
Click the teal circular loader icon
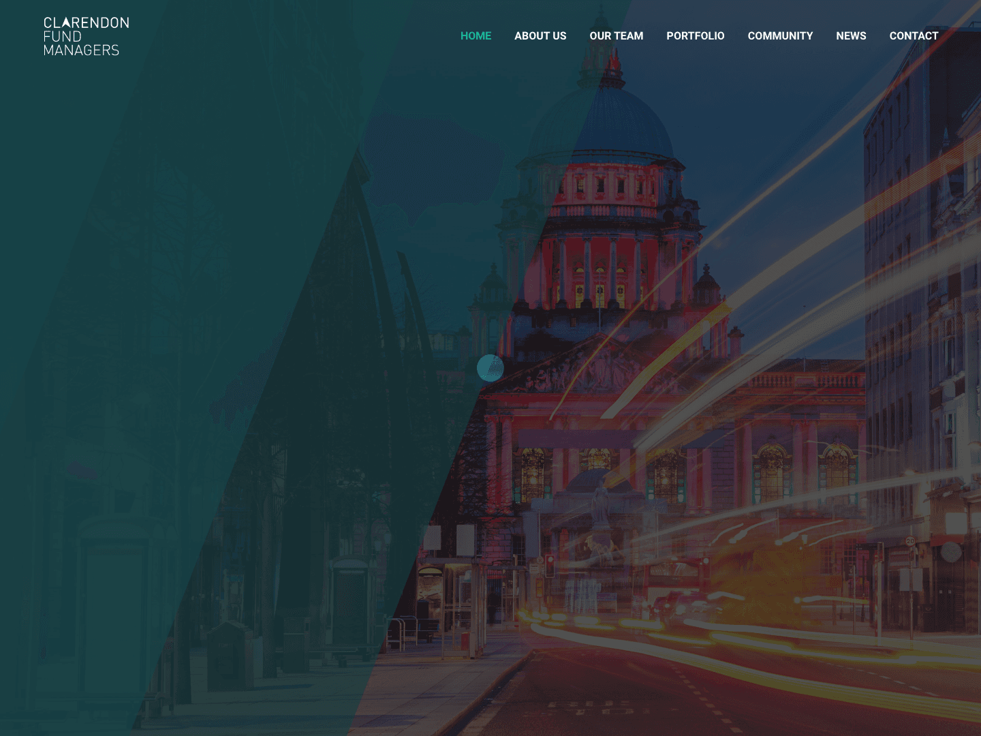coord(490,368)
